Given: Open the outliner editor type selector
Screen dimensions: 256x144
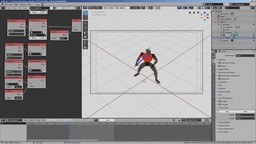Looking at the screenshot, I should click(215, 8).
